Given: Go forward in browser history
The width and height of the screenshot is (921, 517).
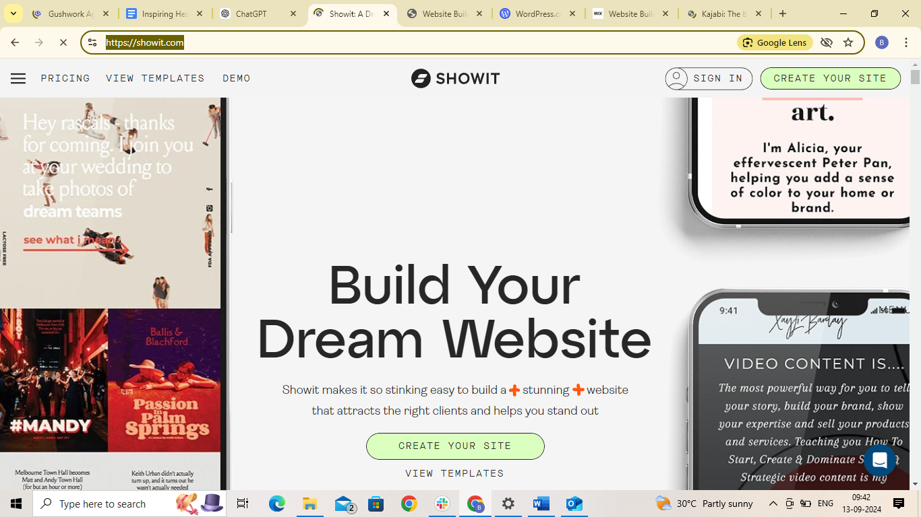Looking at the screenshot, I should pyautogui.click(x=39, y=42).
